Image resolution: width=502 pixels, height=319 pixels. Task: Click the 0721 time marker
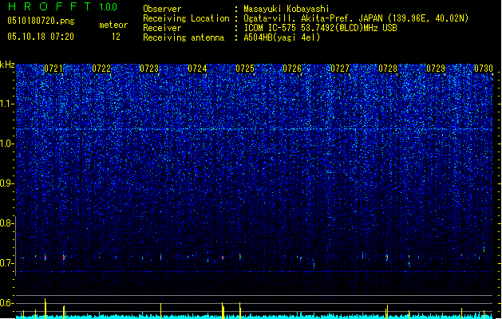click(x=53, y=69)
